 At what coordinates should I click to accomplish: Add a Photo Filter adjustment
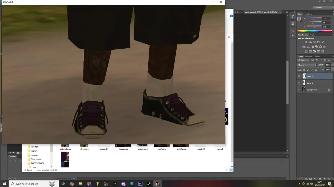coord(317,47)
